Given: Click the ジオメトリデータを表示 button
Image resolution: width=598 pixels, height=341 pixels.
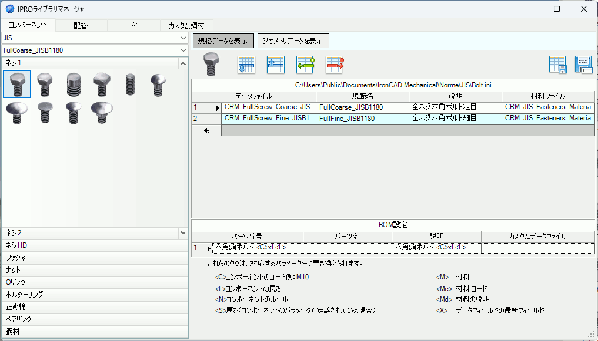Looking at the screenshot, I should tap(293, 40).
